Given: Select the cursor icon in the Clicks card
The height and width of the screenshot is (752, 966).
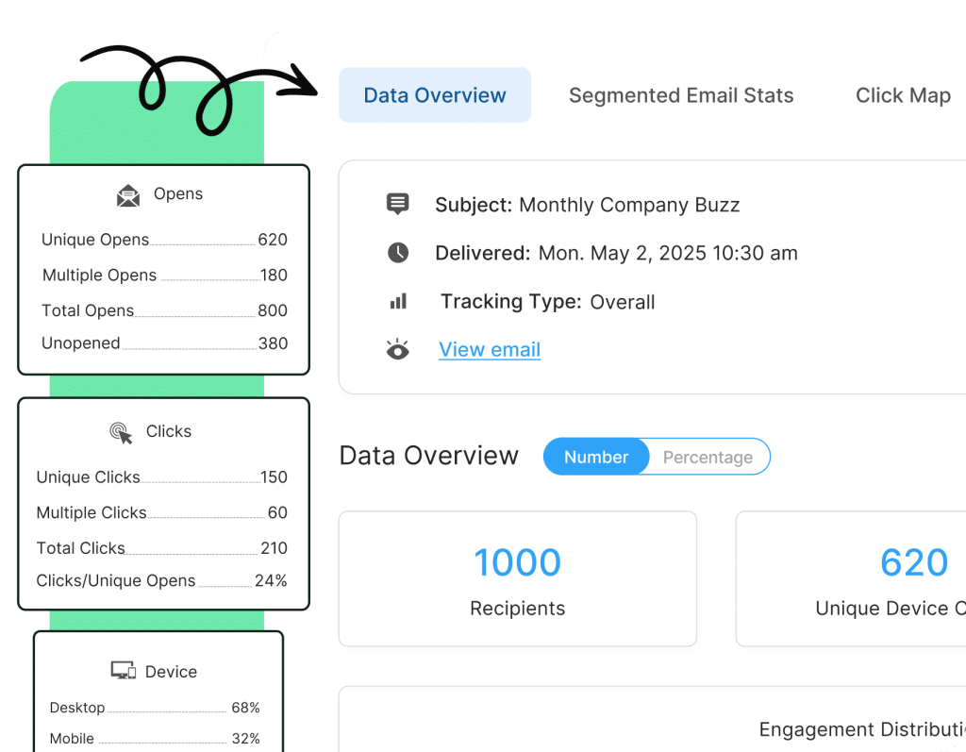Looking at the screenshot, I should 120,430.
